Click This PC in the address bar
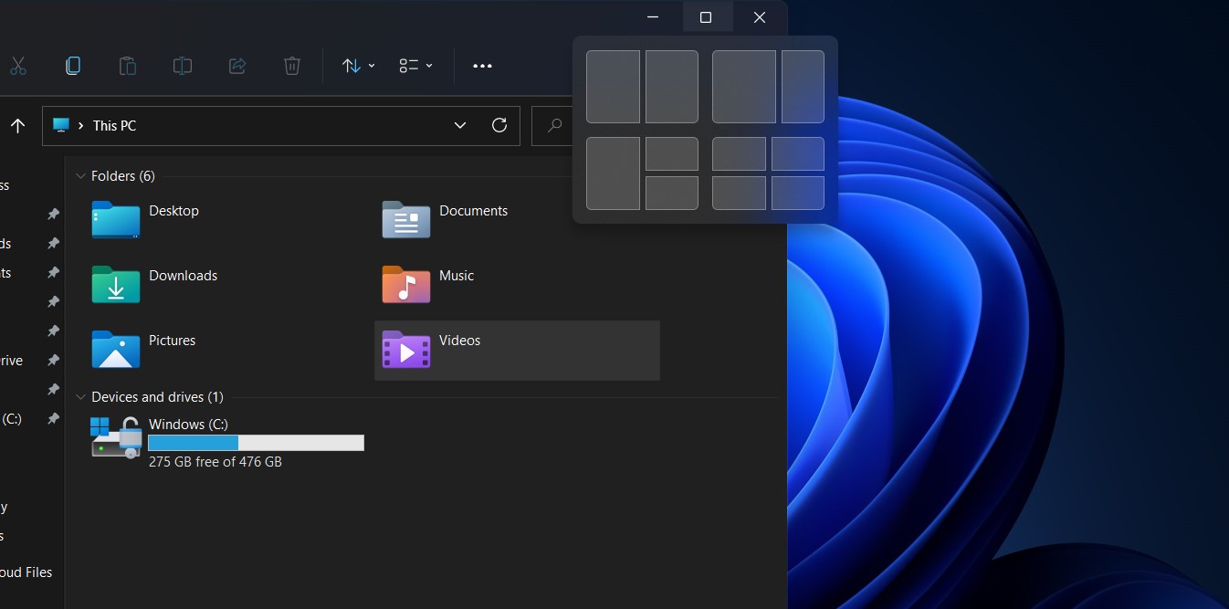Viewport: 1229px width, 609px height. pyautogui.click(x=114, y=125)
